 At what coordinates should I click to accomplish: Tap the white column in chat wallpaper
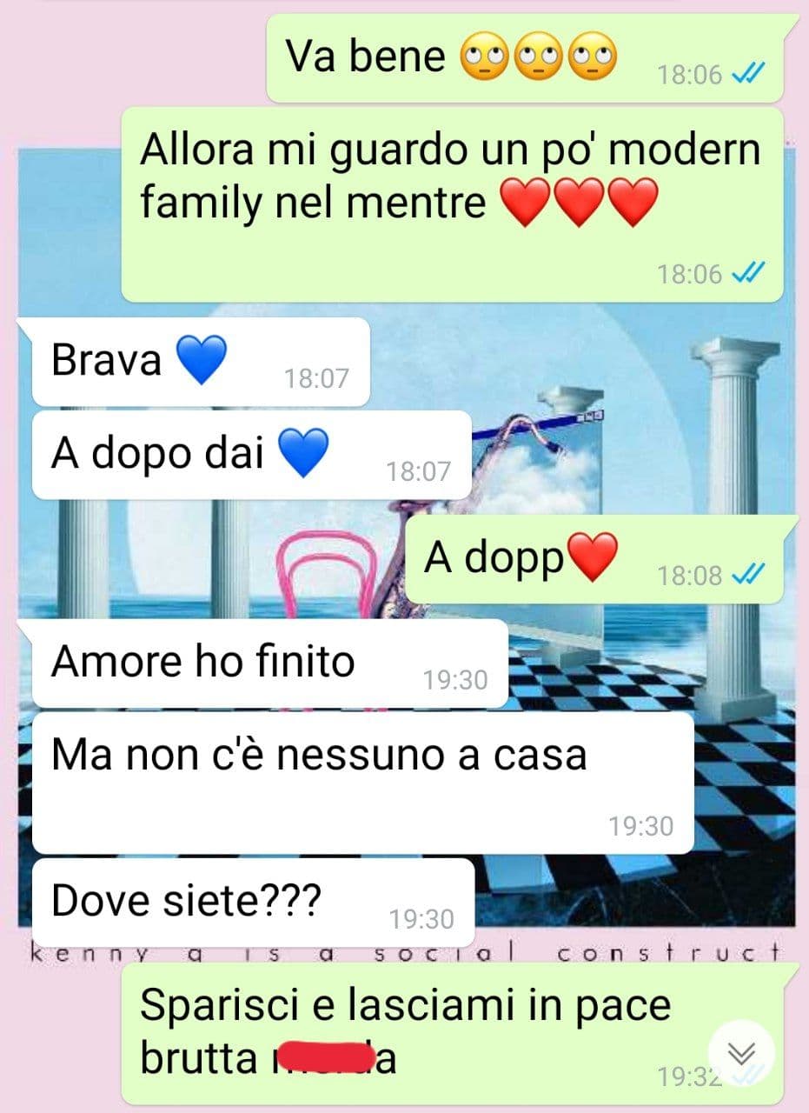pyautogui.click(x=735, y=522)
